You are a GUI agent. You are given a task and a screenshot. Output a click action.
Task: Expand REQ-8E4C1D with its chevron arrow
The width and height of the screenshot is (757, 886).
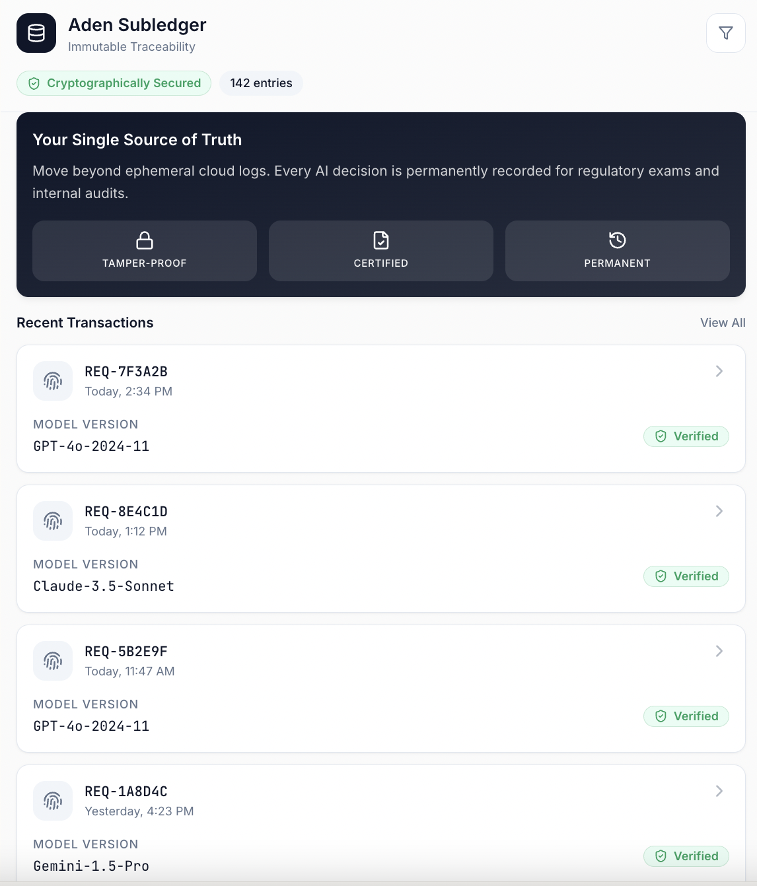tap(719, 511)
